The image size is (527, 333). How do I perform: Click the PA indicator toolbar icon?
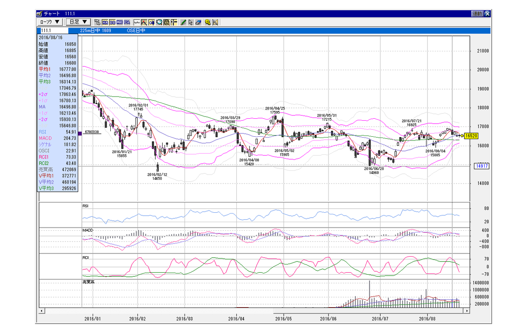pos(127,22)
